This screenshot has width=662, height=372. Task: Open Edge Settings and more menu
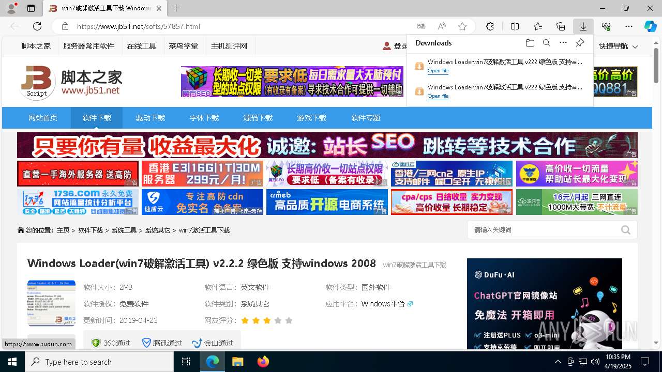point(629,26)
